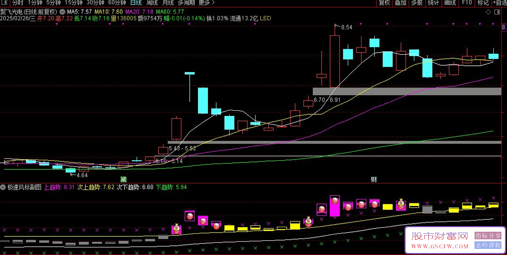Screen dimensions: 507x255
Task: Switch to the 月线 monthly tab
Action: click(168, 3)
